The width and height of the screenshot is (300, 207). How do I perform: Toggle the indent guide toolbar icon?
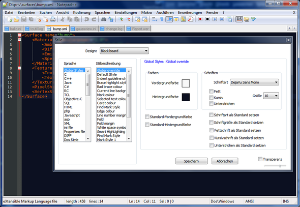click(x=169, y=19)
